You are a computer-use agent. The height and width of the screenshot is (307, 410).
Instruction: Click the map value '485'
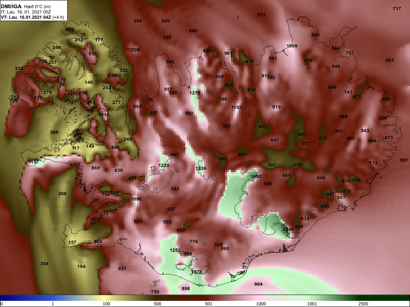point(70,29)
